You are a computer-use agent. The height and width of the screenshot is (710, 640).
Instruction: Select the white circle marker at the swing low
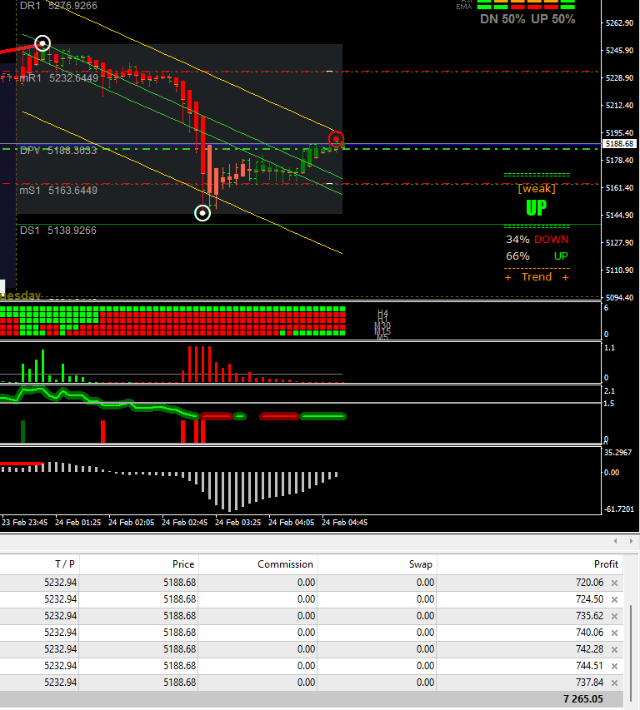click(202, 213)
